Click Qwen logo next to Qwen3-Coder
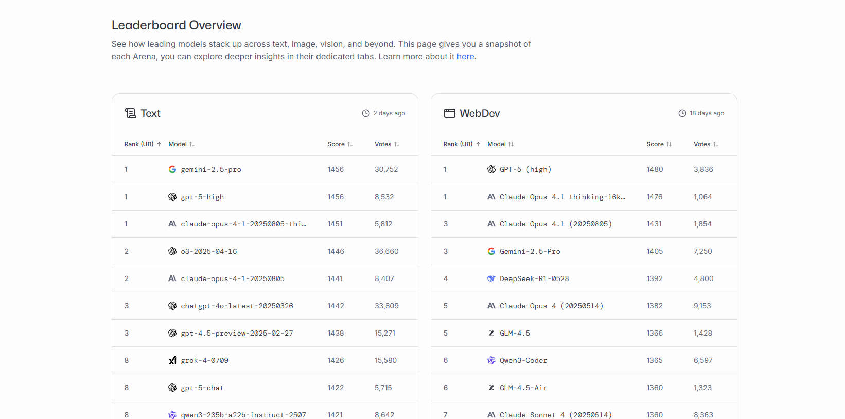The image size is (845, 419). point(491,360)
